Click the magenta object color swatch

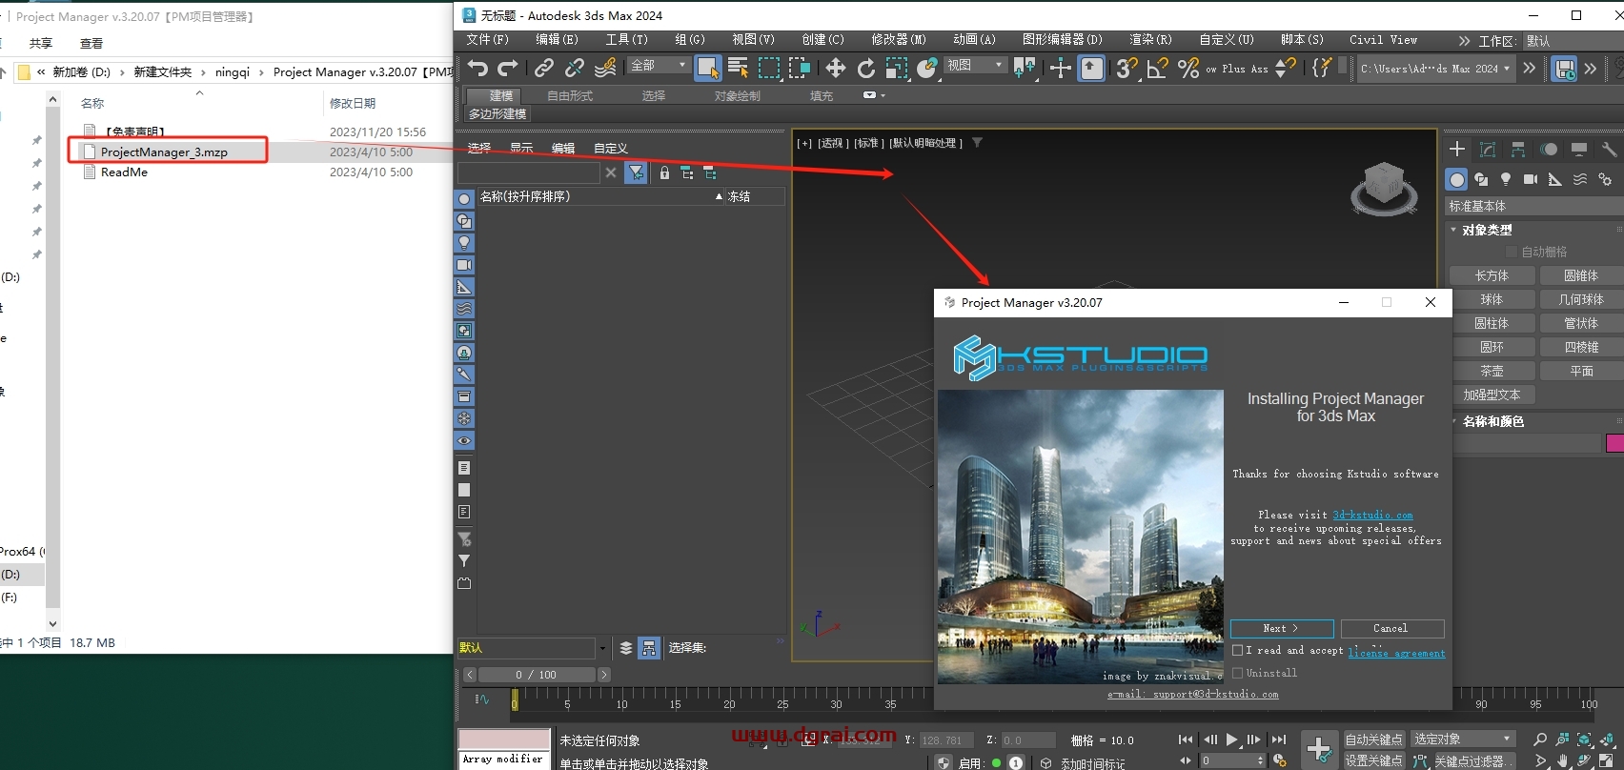1614,442
